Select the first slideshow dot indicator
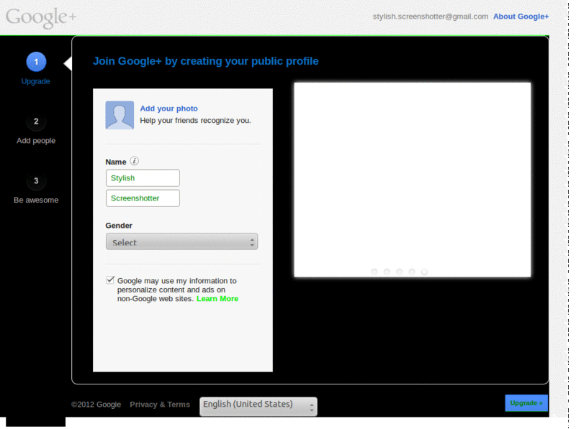The height and width of the screenshot is (429, 576). coord(374,272)
